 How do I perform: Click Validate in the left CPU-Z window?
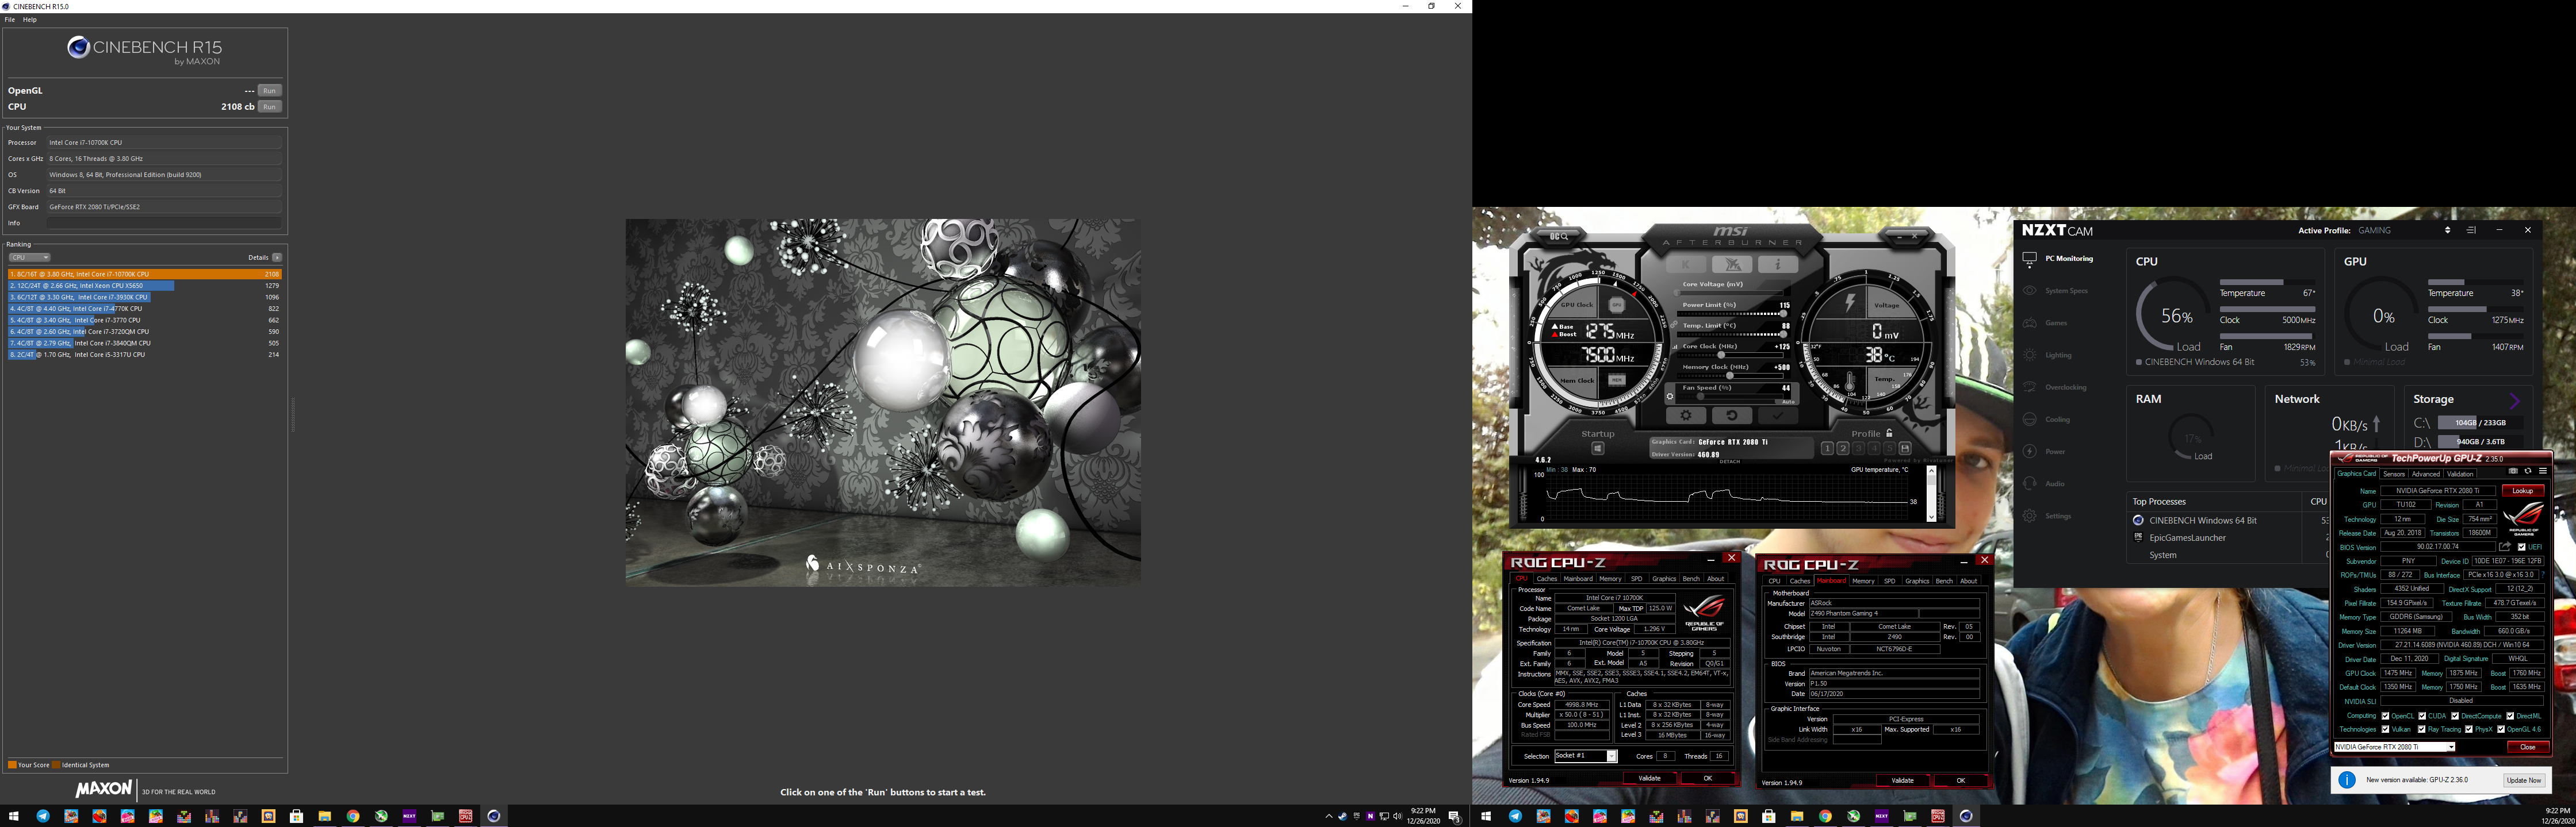pyautogui.click(x=1650, y=778)
